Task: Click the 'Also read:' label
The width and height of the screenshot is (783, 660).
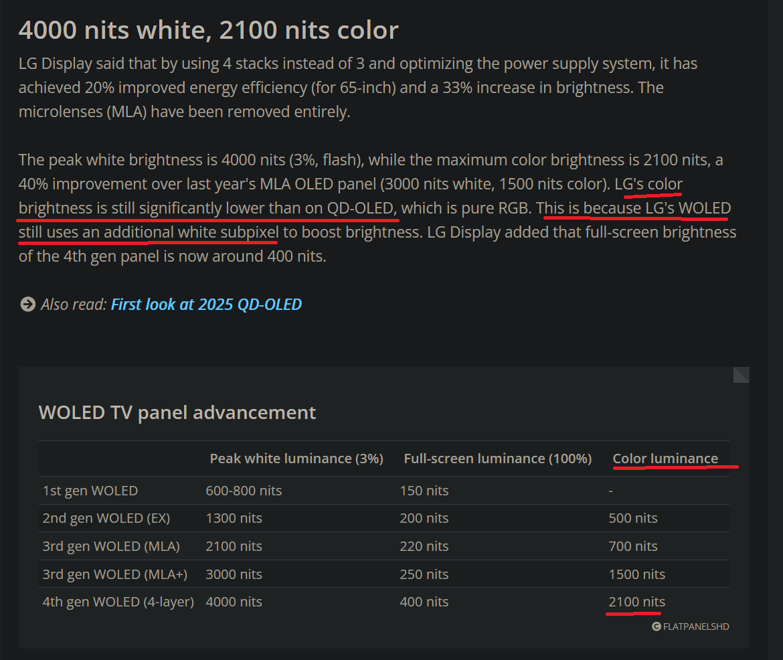Action: tap(74, 305)
